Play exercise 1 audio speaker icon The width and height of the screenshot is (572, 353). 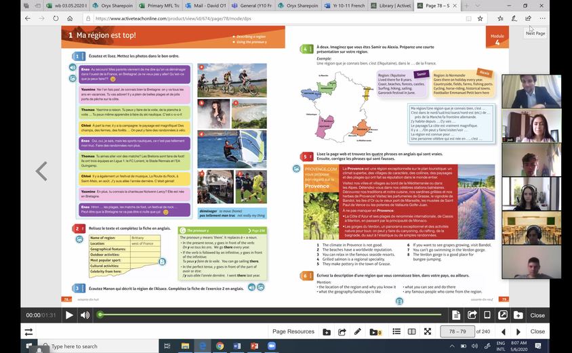coord(73,67)
